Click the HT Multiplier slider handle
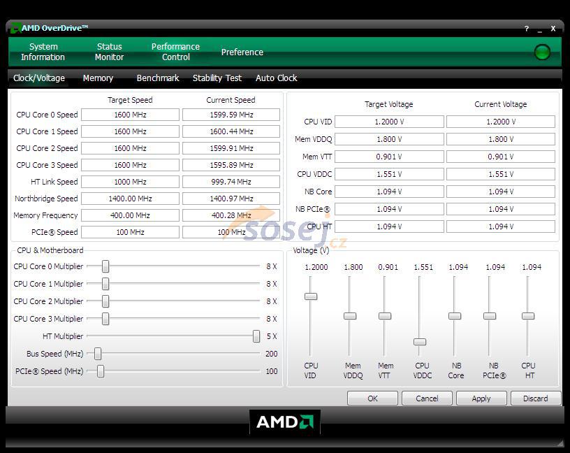Image resolution: width=570 pixels, height=453 pixels. [x=256, y=336]
